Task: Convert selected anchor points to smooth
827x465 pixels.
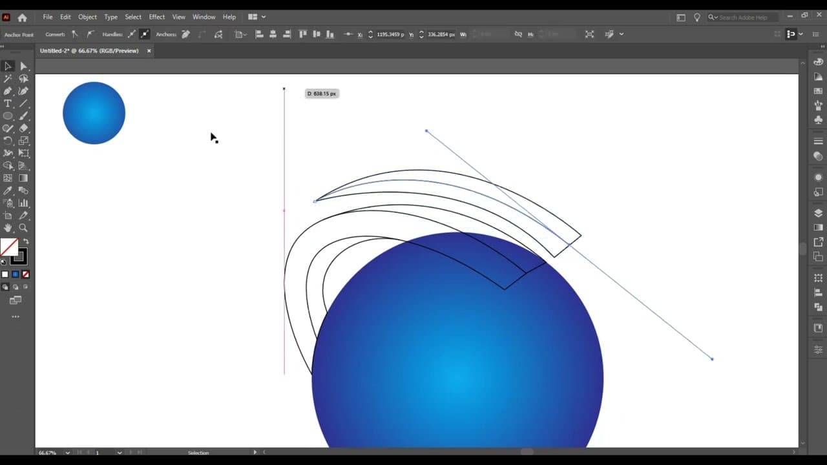Action: 90,34
